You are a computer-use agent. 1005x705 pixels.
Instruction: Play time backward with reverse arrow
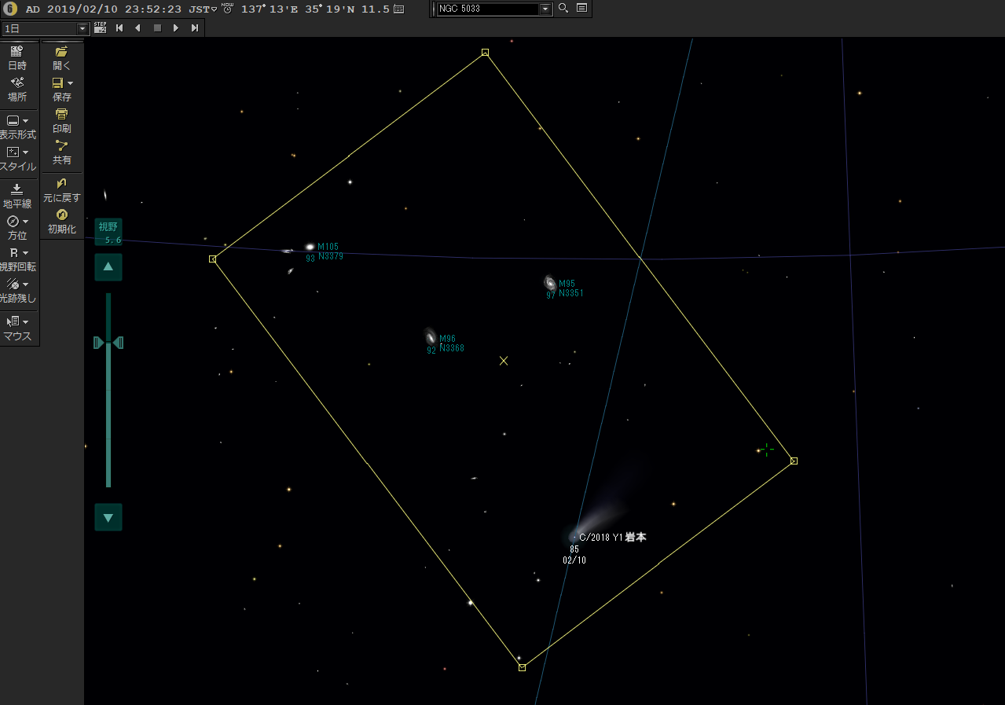pyautogui.click(x=138, y=28)
